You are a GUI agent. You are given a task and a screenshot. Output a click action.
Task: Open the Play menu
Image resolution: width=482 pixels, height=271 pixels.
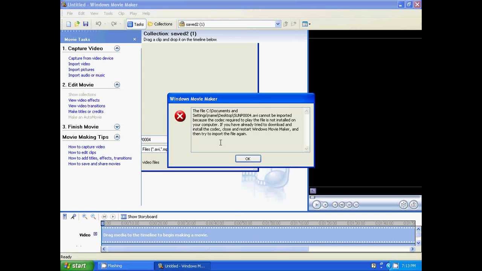pyautogui.click(x=133, y=14)
